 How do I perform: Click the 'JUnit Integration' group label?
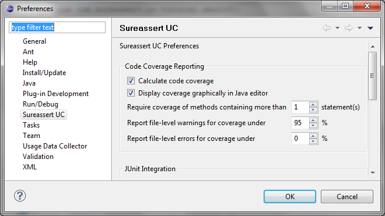150,169
